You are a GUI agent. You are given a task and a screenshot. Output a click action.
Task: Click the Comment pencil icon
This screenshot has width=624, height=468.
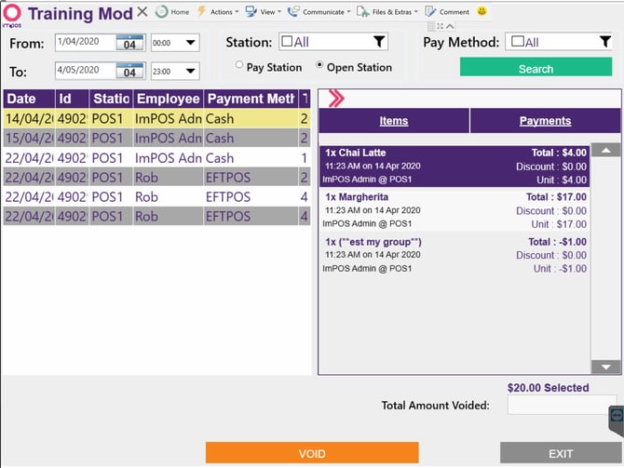pyautogui.click(x=430, y=11)
